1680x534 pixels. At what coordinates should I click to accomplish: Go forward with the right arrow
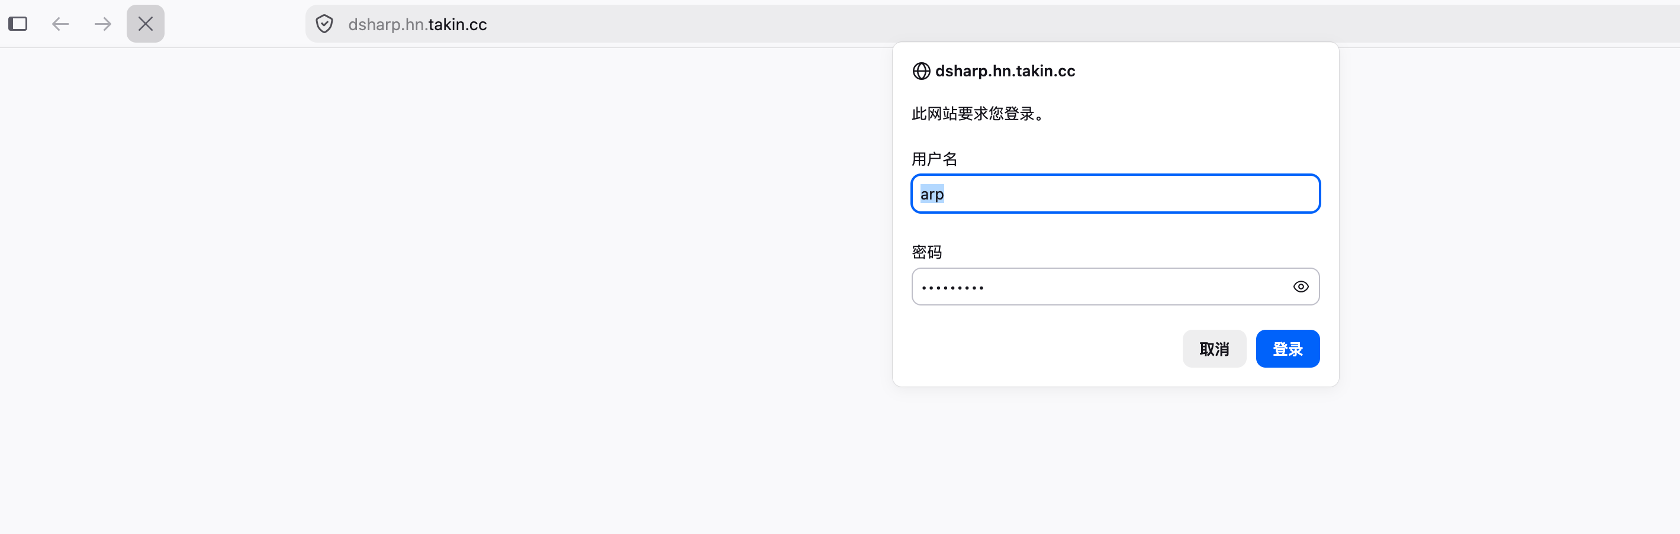tap(102, 24)
